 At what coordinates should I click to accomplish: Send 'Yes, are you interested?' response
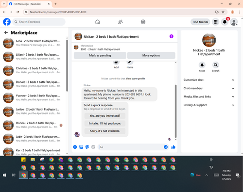[105, 116]
